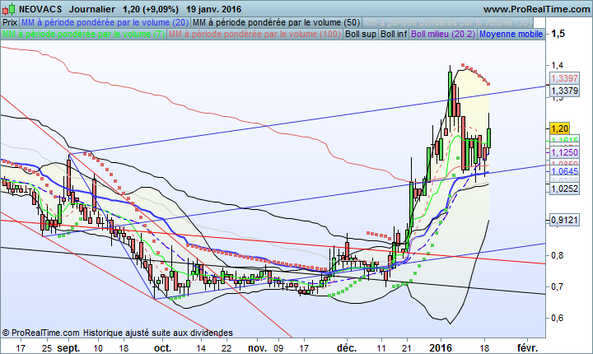
Task: Click the yellow 1,20 current price tag
Action: 561,128
